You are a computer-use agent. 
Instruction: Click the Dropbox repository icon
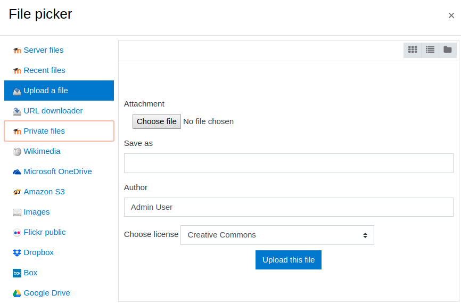click(x=17, y=253)
